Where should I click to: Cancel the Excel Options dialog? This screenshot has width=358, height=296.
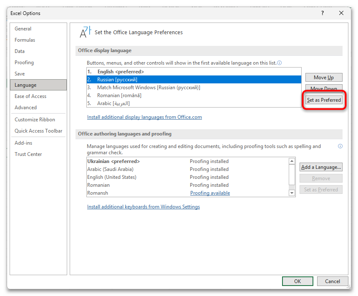coord(333,281)
